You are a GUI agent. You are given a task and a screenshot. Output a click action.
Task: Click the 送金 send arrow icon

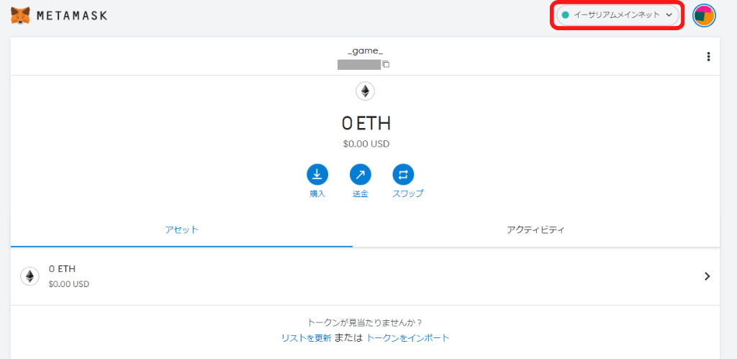[360, 175]
